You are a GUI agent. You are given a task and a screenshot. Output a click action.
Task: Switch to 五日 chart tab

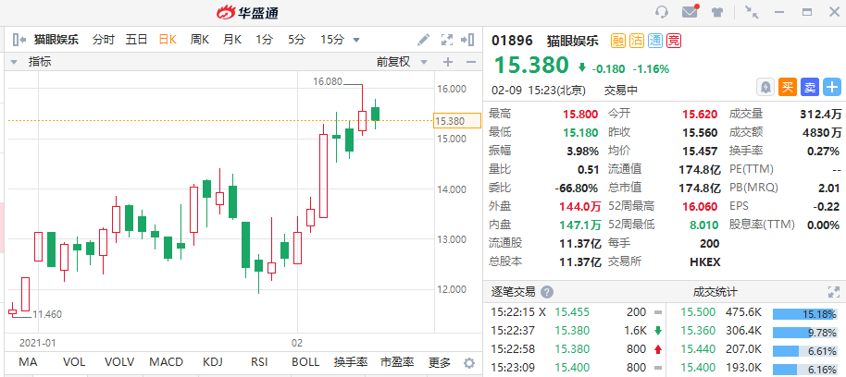pyautogui.click(x=136, y=40)
